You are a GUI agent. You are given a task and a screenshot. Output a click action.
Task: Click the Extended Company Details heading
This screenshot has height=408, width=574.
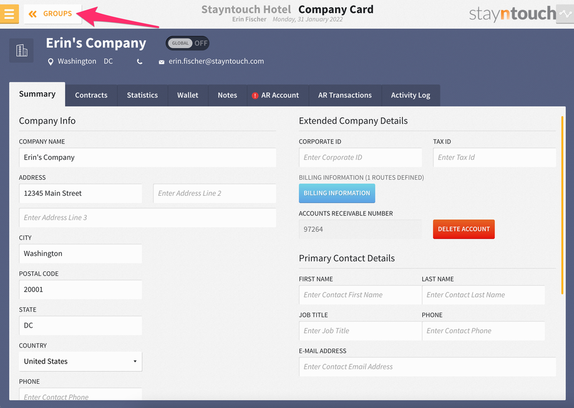click(x=353, y=121)
